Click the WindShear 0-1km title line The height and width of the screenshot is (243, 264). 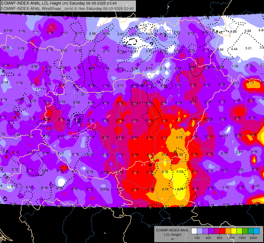(x=67, y=9)
